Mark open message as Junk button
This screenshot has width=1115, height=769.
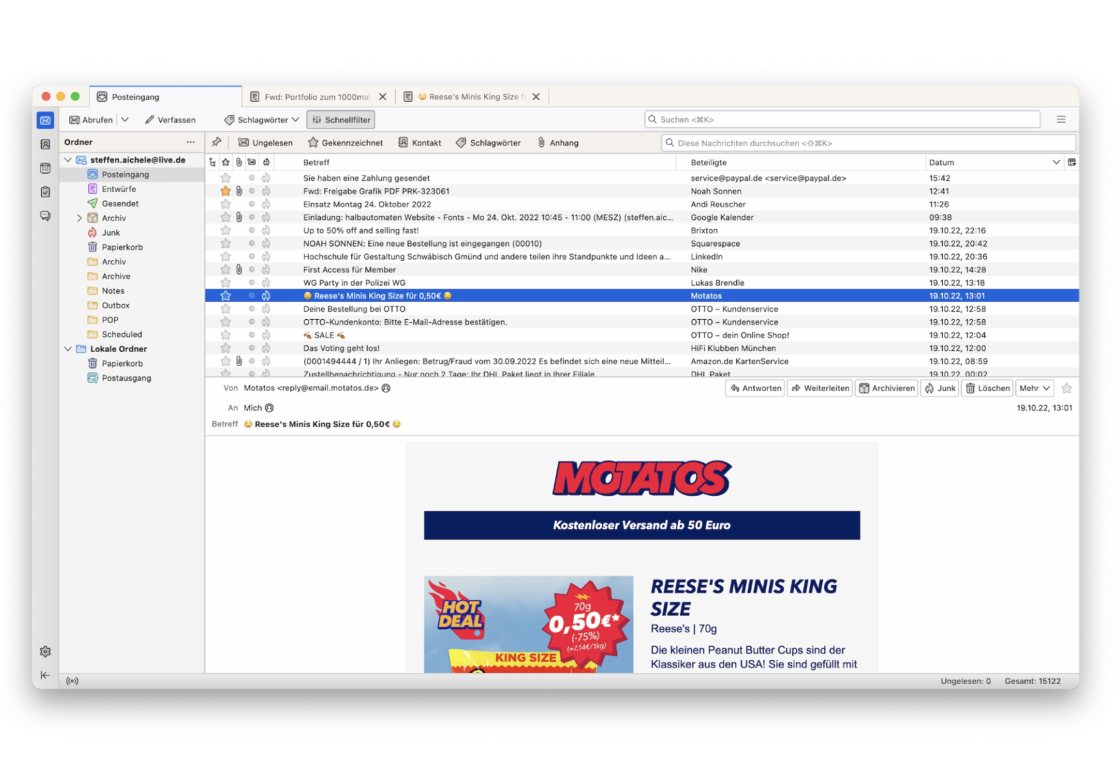(939, 388)
